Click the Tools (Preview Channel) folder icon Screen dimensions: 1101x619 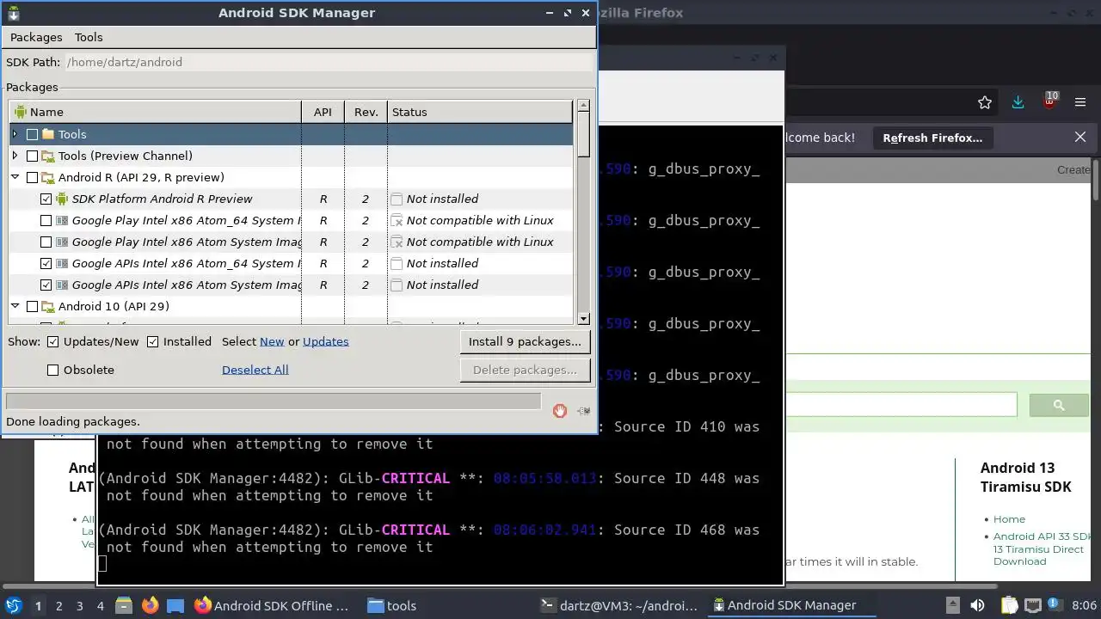point(48,156)
